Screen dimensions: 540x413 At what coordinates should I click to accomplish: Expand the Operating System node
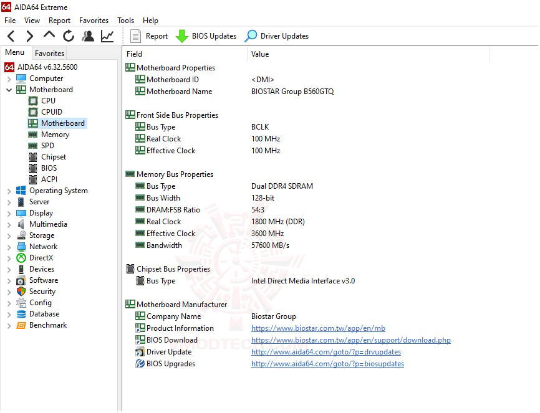9,191
